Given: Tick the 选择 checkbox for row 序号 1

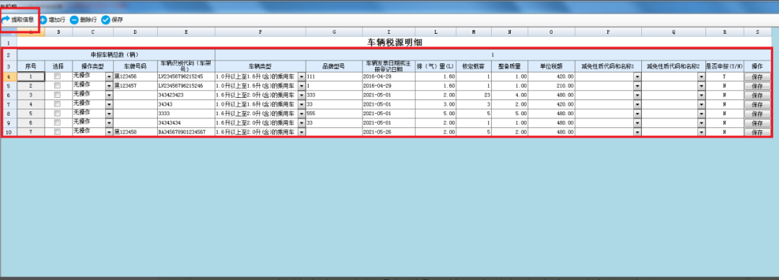Looking at the screenshot, I should tap(58, 76).
